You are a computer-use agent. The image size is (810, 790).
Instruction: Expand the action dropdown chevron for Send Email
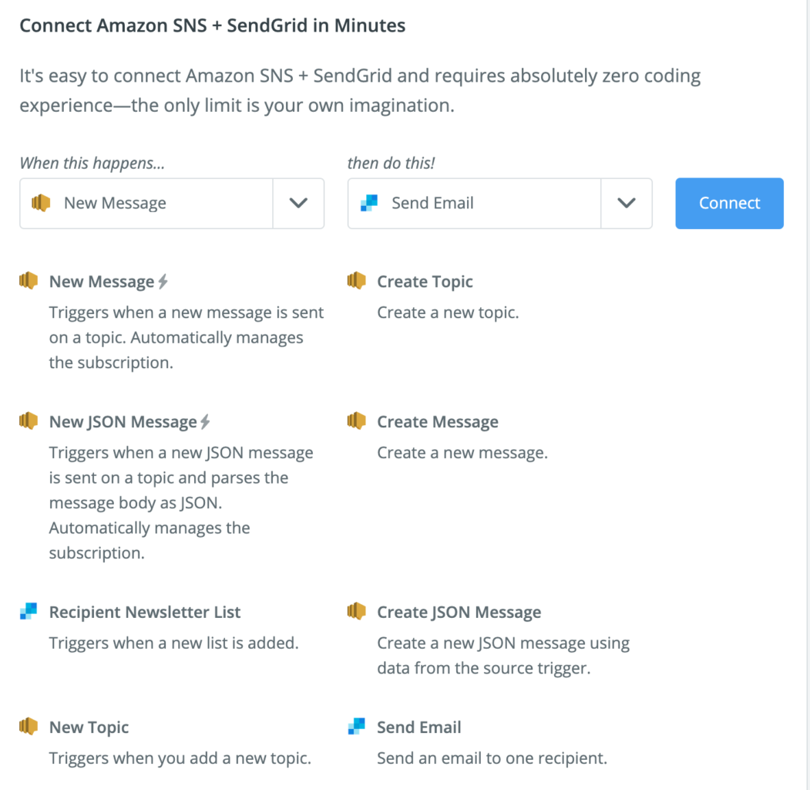pos(627,204)
